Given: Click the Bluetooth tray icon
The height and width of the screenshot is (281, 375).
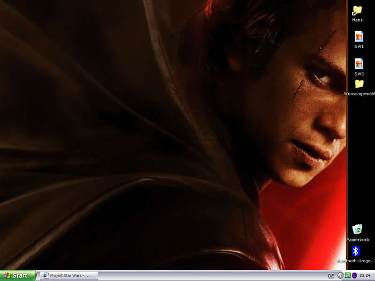Looking at the screenshot, I should pos(354,275).
